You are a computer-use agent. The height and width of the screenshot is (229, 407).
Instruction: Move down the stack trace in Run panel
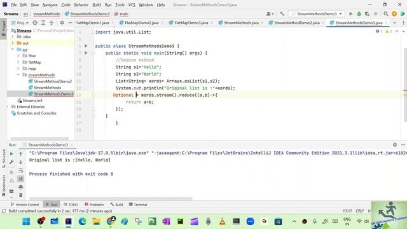(21, 162)
